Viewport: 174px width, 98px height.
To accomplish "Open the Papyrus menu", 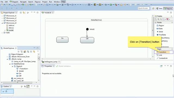I will 38,2.
